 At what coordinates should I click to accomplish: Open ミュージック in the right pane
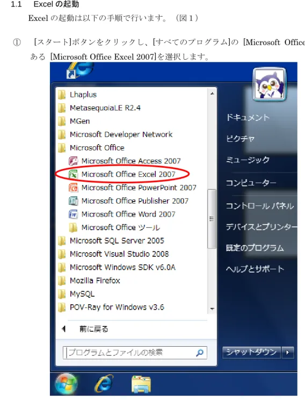(x=248, y=160)
